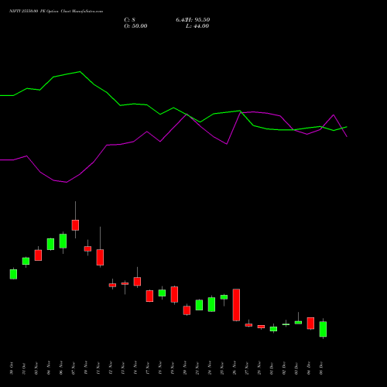Select the last green candle on the right
This screenshot has width=387, height=387.
click(x=323, y=329)
